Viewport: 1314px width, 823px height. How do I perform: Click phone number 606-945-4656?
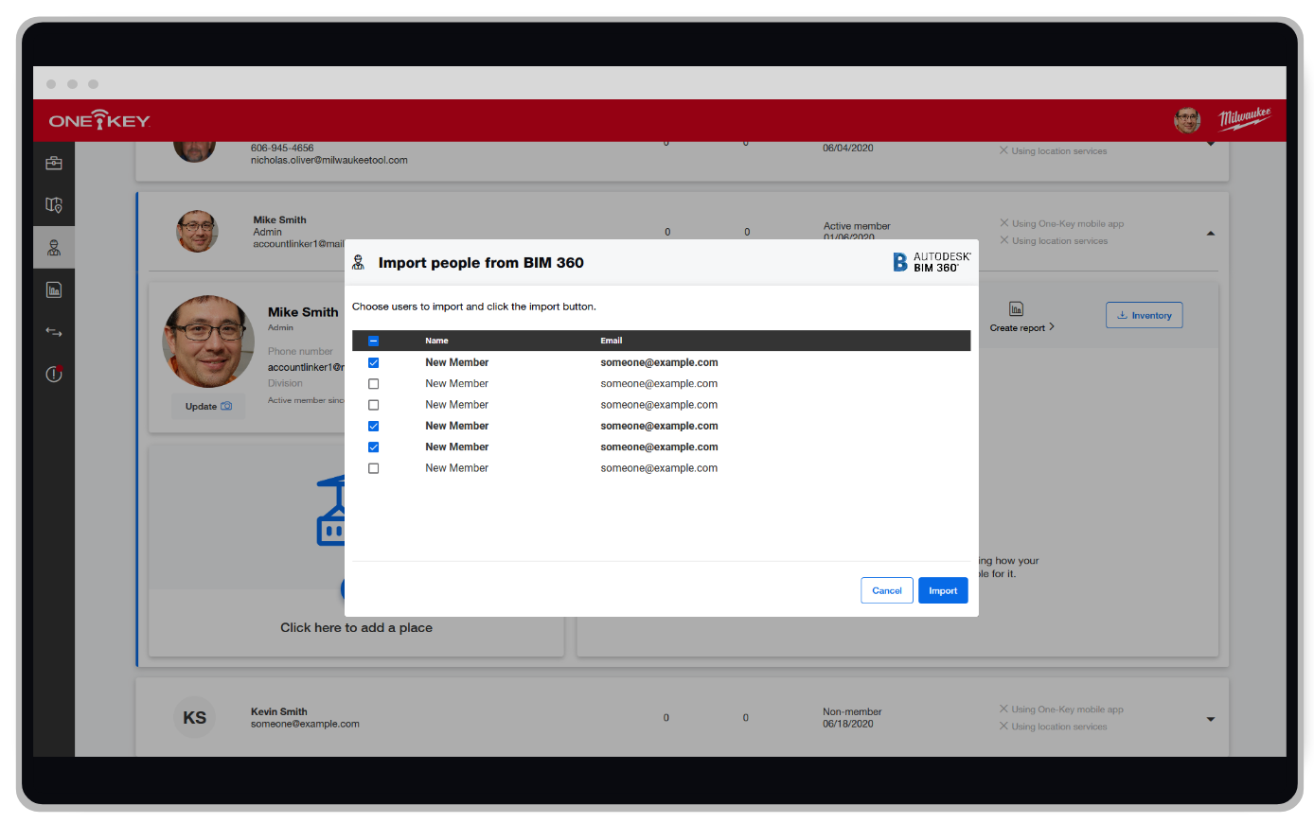click(x=282, y=148)
